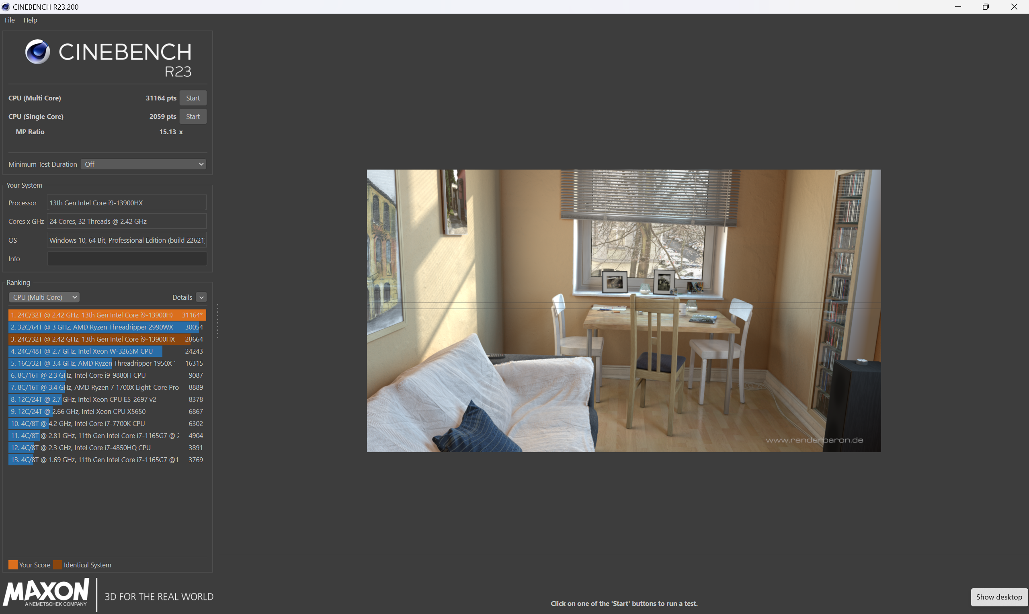The image size is (1029, 614).
Task: Select the Ryzen Threadripper 2990WX ranking row
Action: tap(107, 327)
